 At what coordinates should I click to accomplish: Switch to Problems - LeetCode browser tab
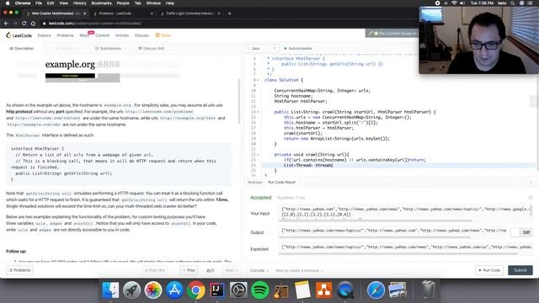[121, 13]
